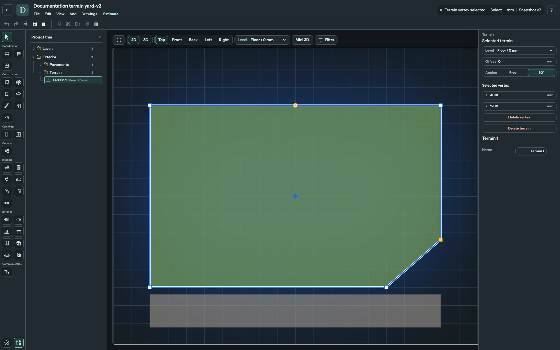This screenshot has width=560, height=350.
Task: Collapse the Terrain folder
Action: pyautogui.click(x=41, y=73)
